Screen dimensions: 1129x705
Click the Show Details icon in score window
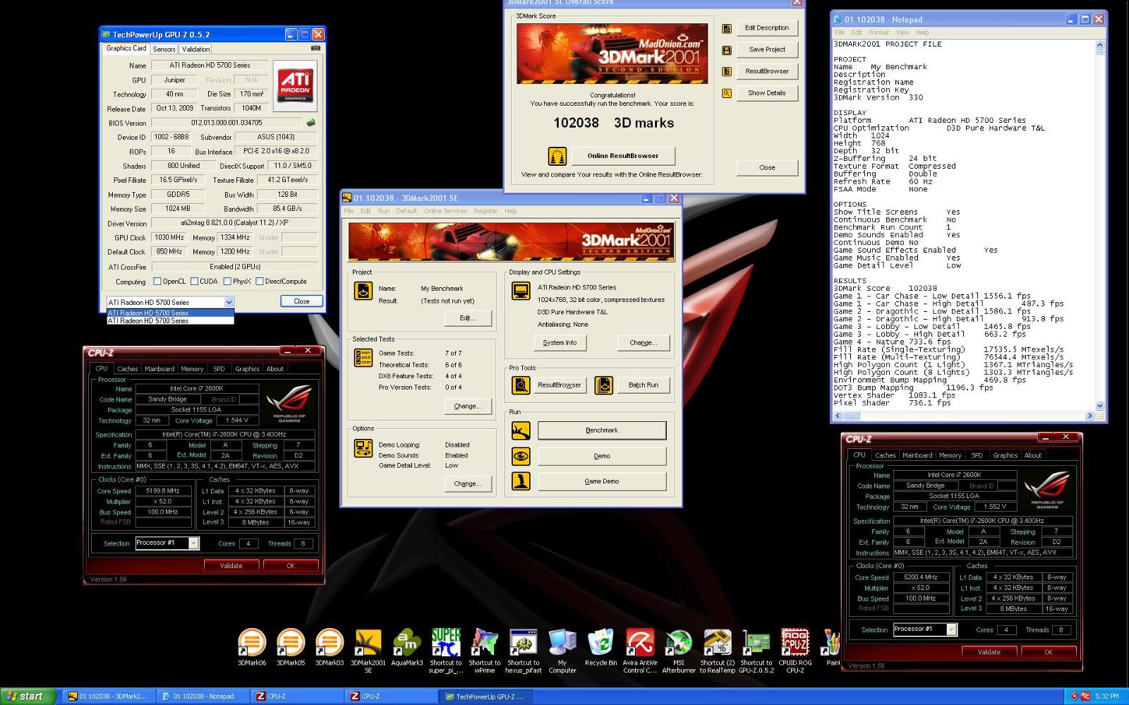point(726,93)
